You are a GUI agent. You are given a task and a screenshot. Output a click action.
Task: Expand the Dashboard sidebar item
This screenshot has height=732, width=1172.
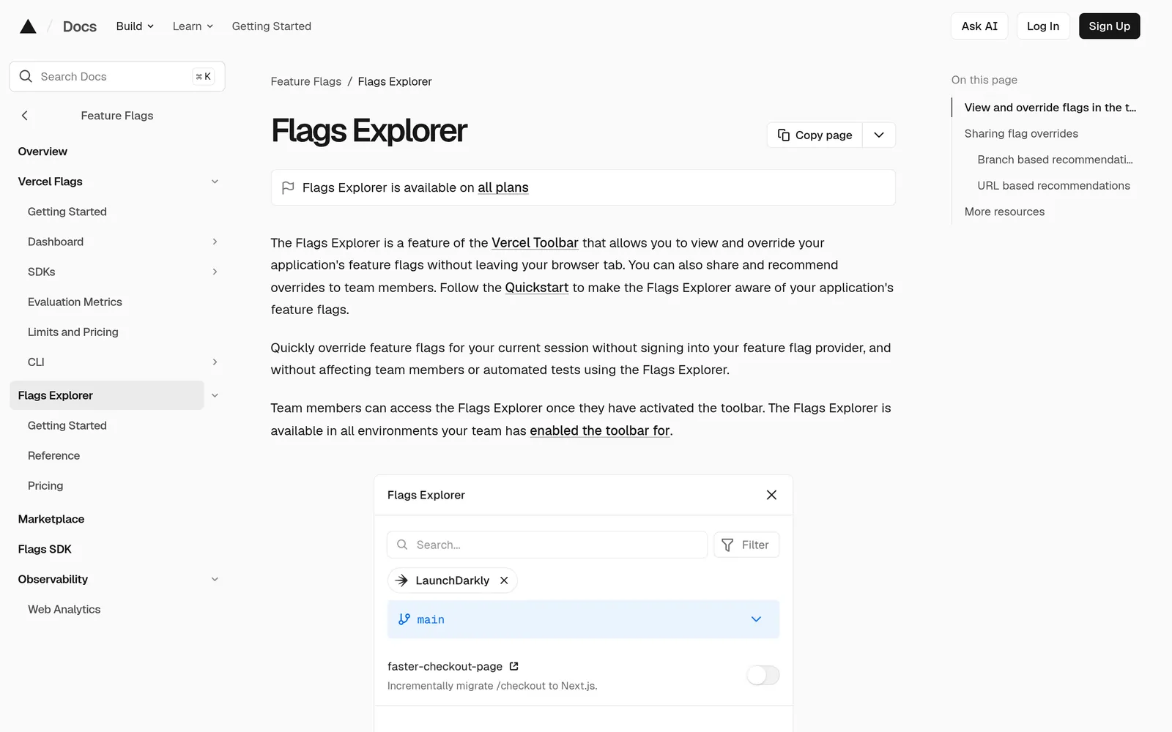215,242
